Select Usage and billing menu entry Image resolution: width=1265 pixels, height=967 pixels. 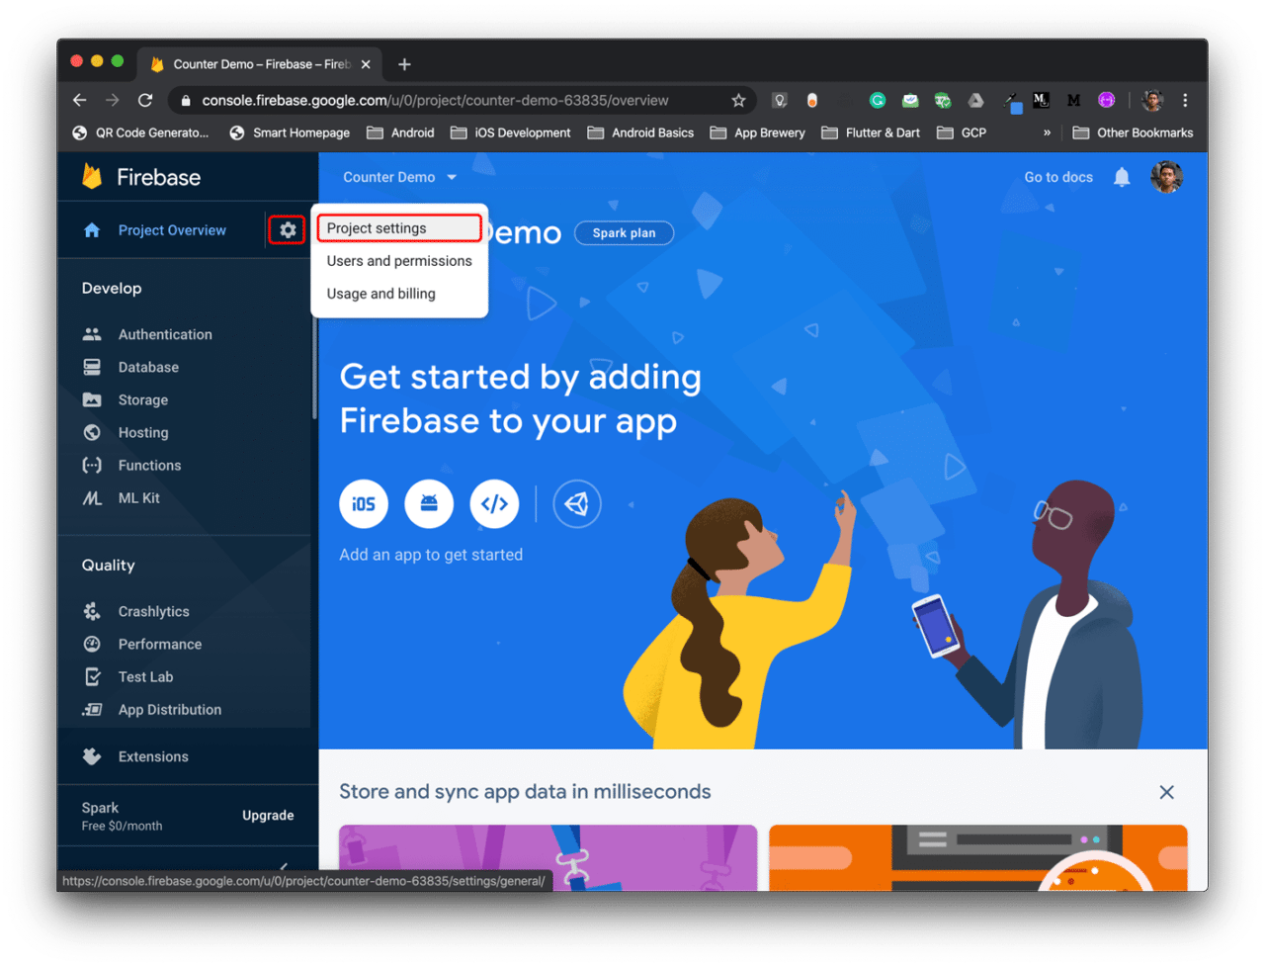(399, 294)
